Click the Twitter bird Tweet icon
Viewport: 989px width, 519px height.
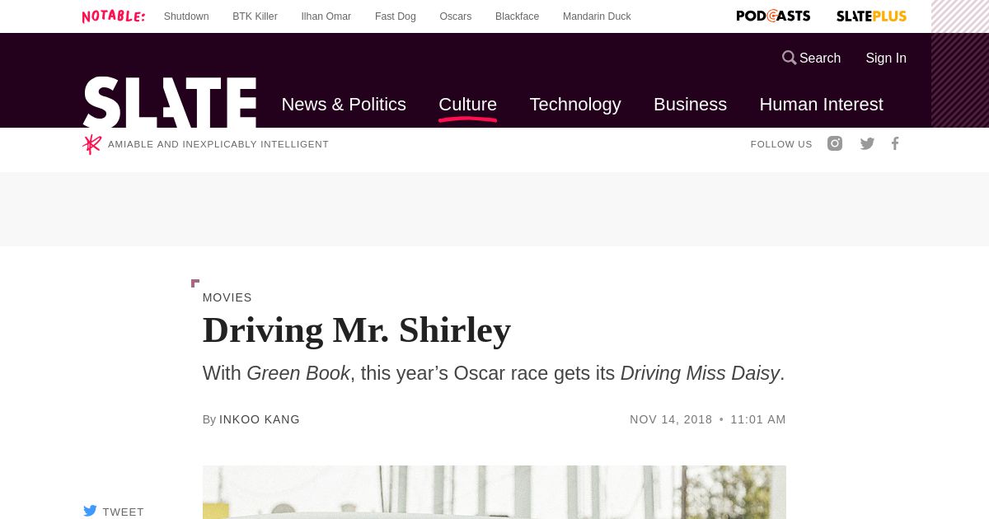90,511
